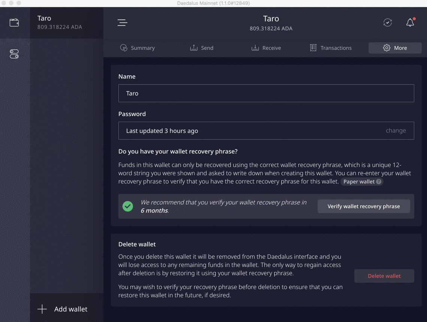
Task: Open settings via the sidebar toggle switches icon
Action: 14,54
